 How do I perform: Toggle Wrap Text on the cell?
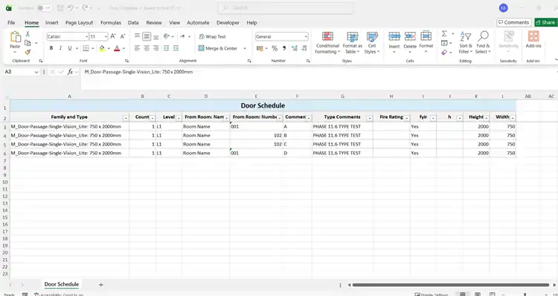click(x=213, y=36)
